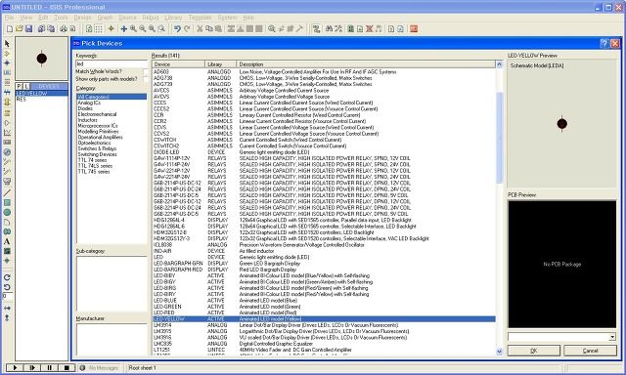Click the results list scroll-down arrow
This screenshot has width=626, height=375.
[499, 352]
